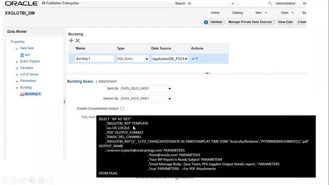Collapse the Parameters tree node
Viewport: 329px width, 185px height.
[16, 81]
